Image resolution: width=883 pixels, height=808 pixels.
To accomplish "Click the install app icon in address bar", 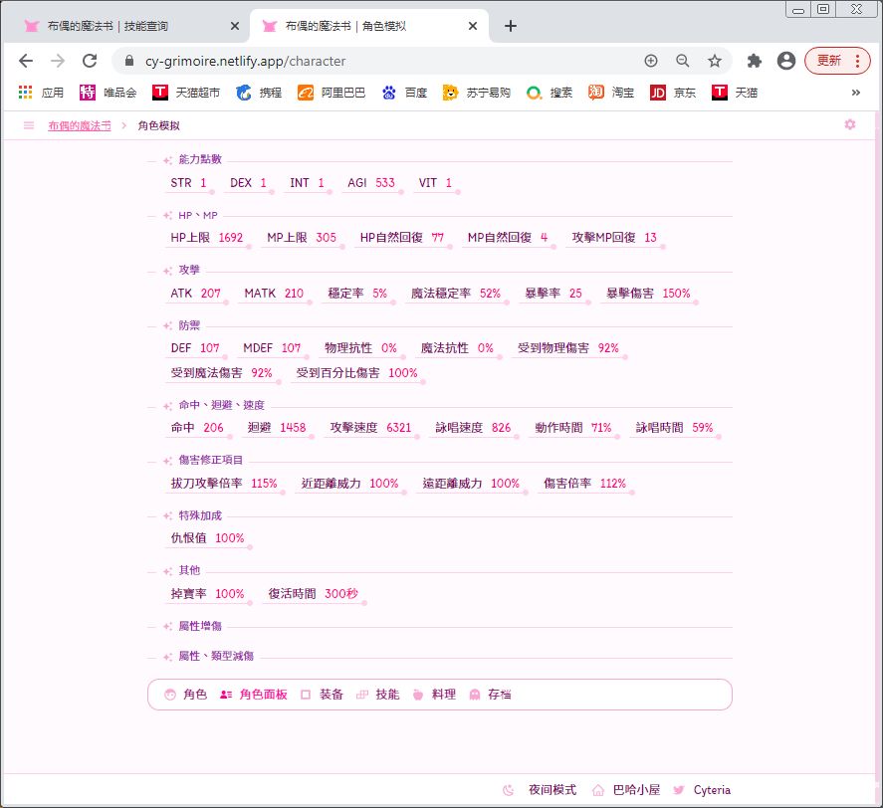I will [650, 61].
